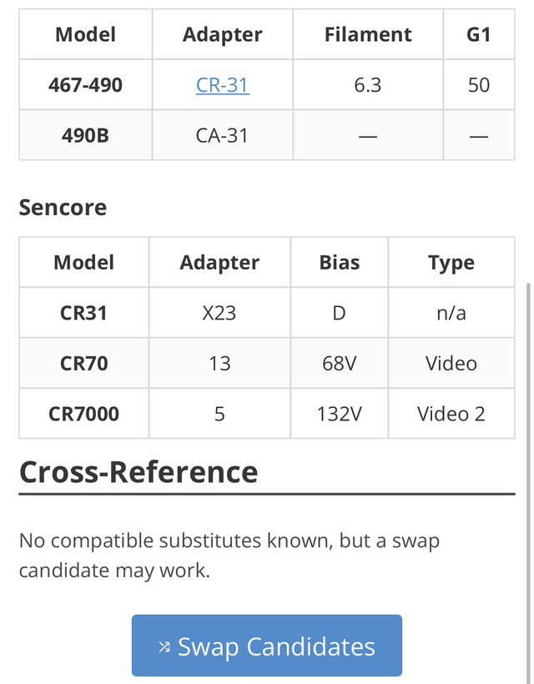Click the Type column header
534x684 pixels.
tap(451, 262)
